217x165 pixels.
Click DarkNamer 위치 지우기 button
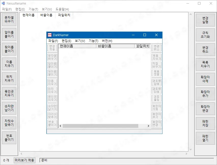pos(52,90)
